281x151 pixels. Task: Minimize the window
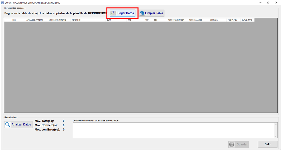click(260, 3)
